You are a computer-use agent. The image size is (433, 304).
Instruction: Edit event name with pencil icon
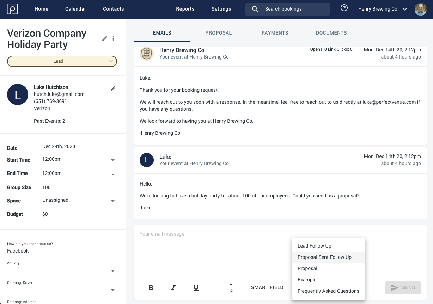coord(105,38)
